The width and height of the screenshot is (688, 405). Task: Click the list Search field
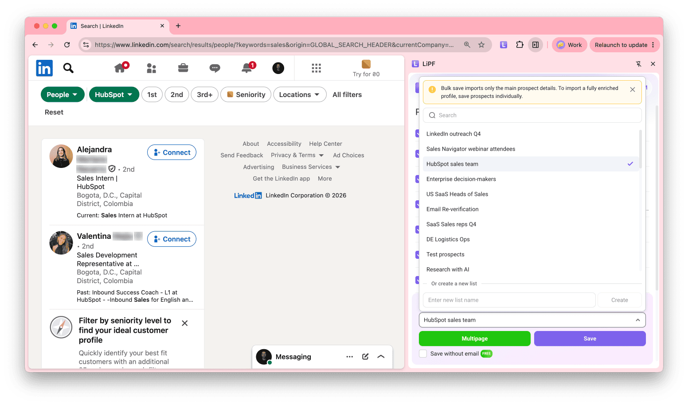tap(532, 115)
